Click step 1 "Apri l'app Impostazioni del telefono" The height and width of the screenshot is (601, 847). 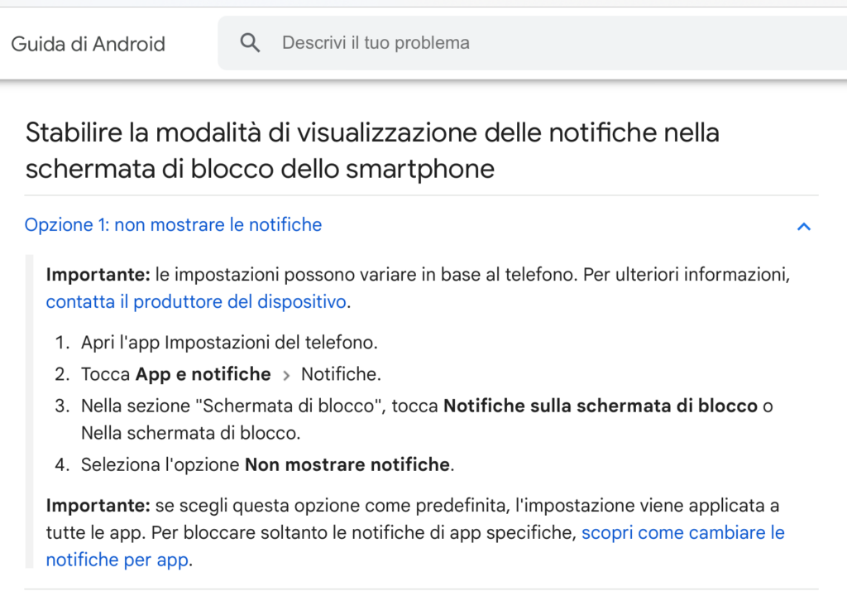coord(229,342)
